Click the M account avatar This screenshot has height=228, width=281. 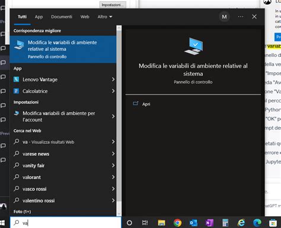pos(224,17)
